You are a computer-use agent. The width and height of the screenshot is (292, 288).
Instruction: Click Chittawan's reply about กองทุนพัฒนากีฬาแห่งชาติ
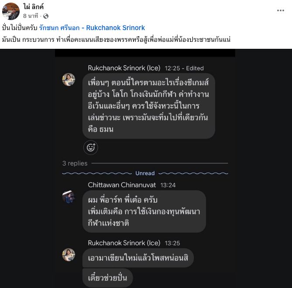(x=144, y=211)
